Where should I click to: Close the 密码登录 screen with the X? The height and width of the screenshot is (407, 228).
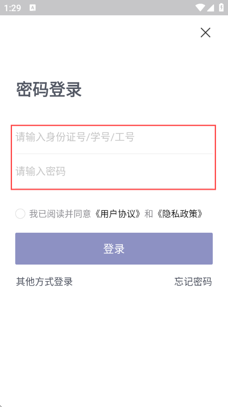205,32
